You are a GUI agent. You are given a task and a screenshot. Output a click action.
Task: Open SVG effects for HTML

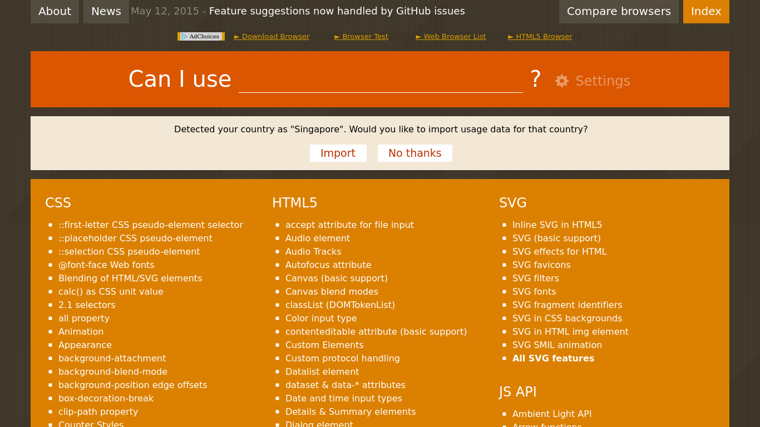[559, 252]
